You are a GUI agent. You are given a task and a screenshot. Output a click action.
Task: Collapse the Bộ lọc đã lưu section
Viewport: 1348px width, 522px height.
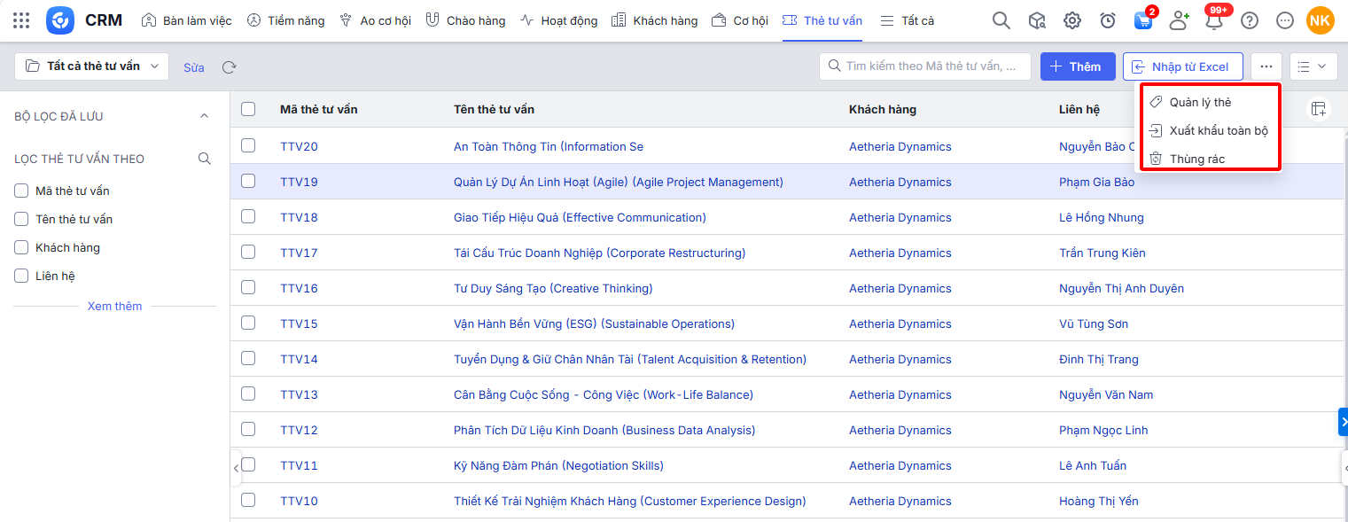(204, 116)
